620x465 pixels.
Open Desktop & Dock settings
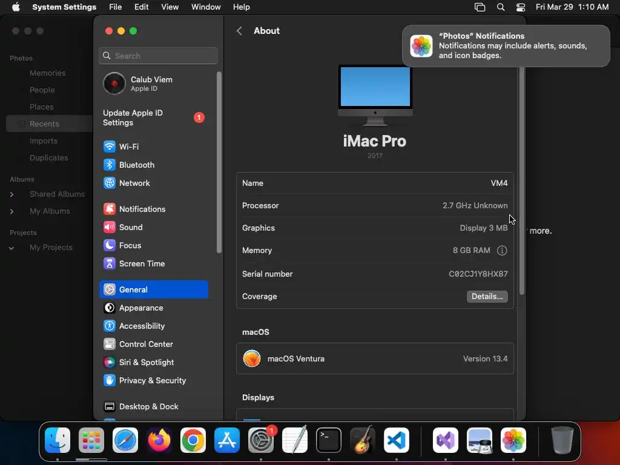153,406
